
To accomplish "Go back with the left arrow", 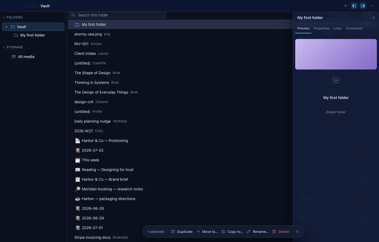I will pyautogui.click(x=26, y=6).
